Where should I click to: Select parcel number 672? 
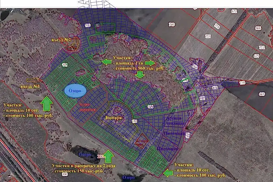[234, 11]
